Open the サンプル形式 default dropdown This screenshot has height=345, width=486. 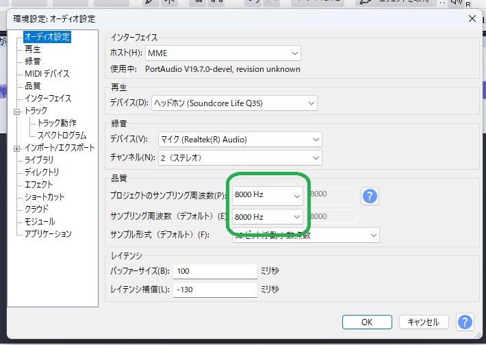point(305,235)
